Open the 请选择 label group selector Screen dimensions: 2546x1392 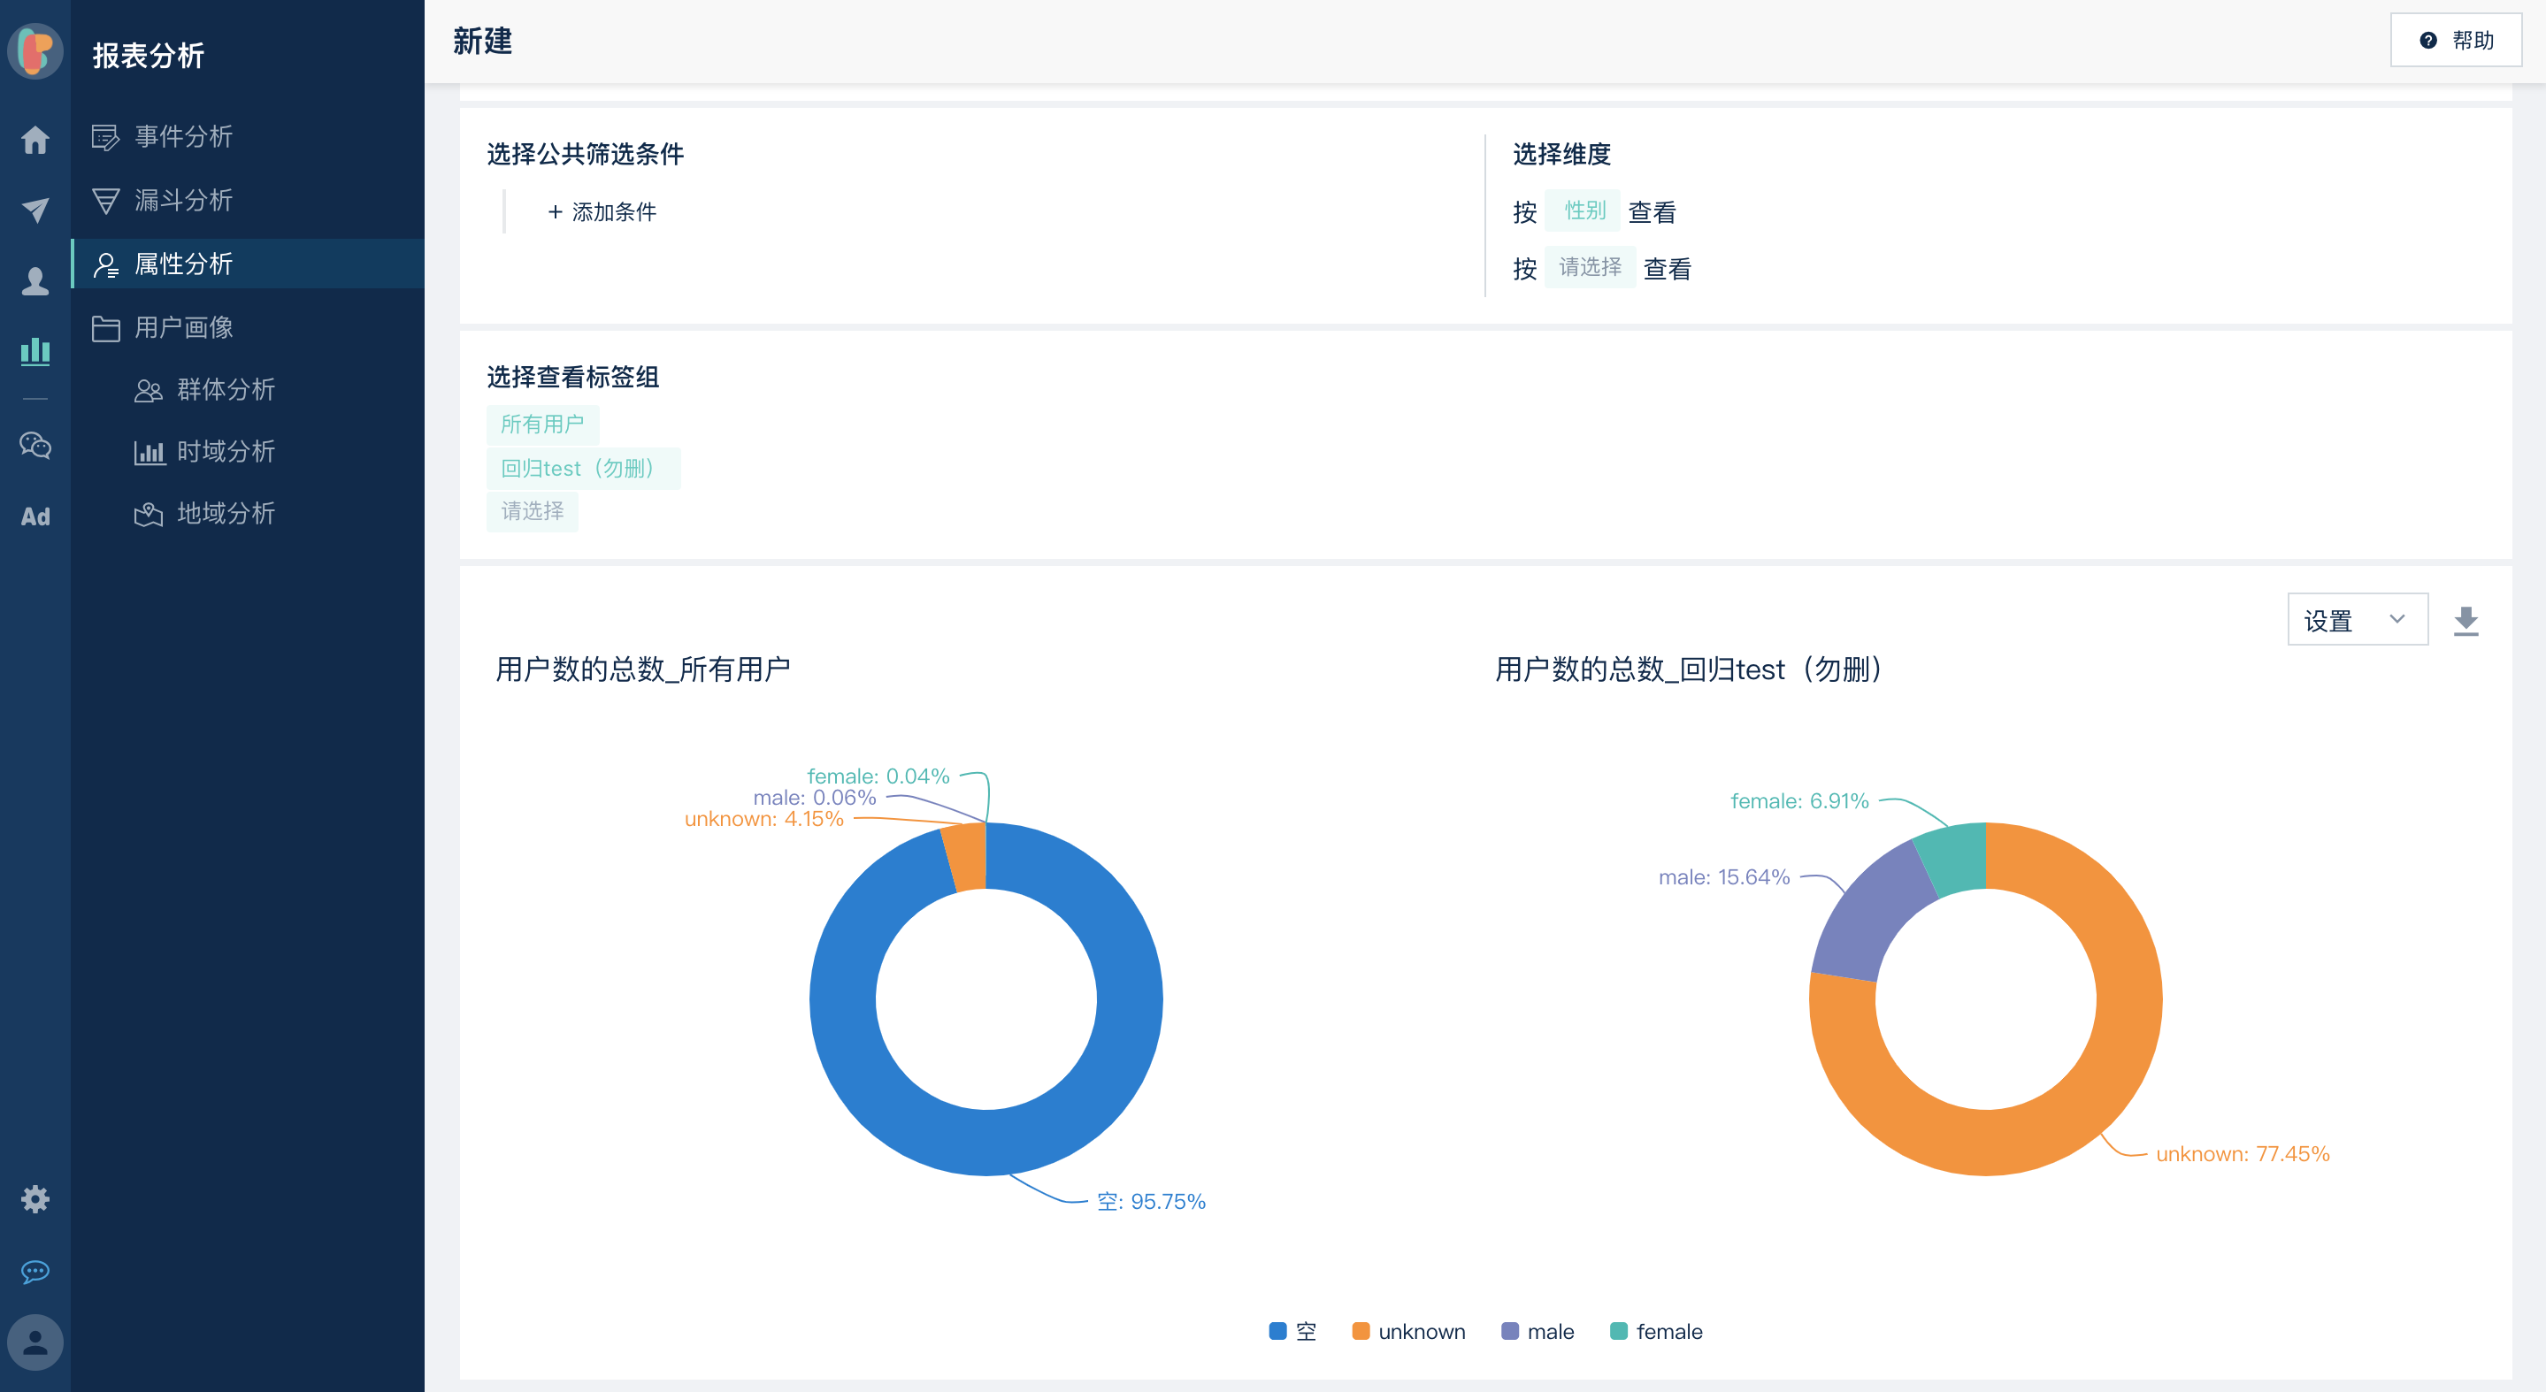(x=532, y=511)
